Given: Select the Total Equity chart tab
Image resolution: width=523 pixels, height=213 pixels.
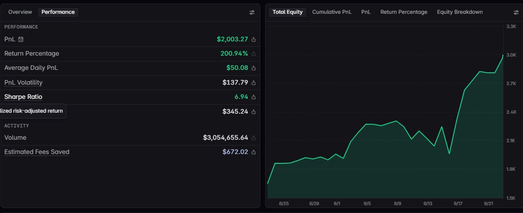Looking at the screenshot, I should pos(287,12).
